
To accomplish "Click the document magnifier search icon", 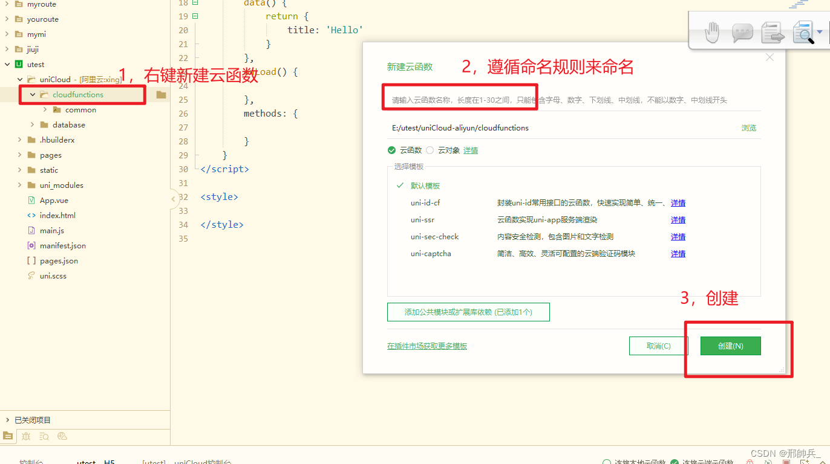I will click(x=804, y=33).
